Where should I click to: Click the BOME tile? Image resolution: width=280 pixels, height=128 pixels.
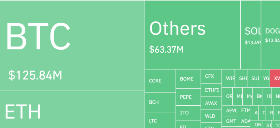[188, 79]
